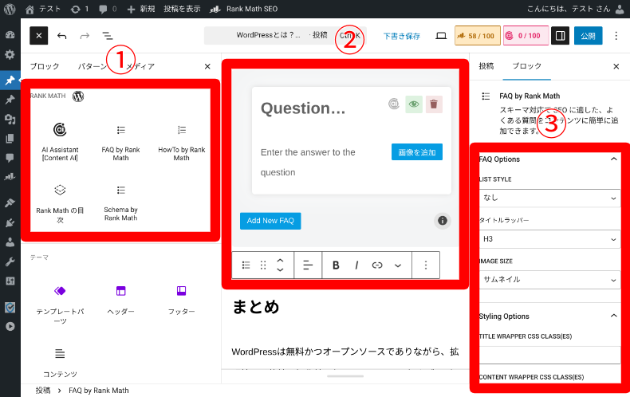The width and height of the screenshot is (630, 397).
Task: Click the Add New FAQ button
Action: pyautogui.click(x=270, y=221)
